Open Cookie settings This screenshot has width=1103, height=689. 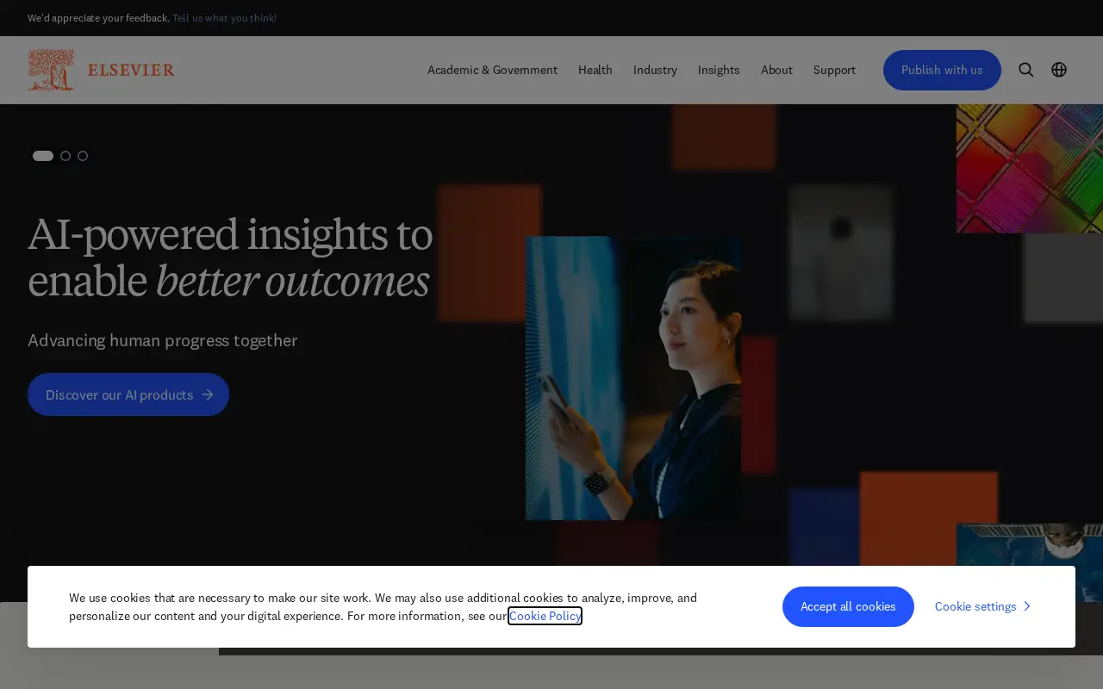[x=983, y=606]
